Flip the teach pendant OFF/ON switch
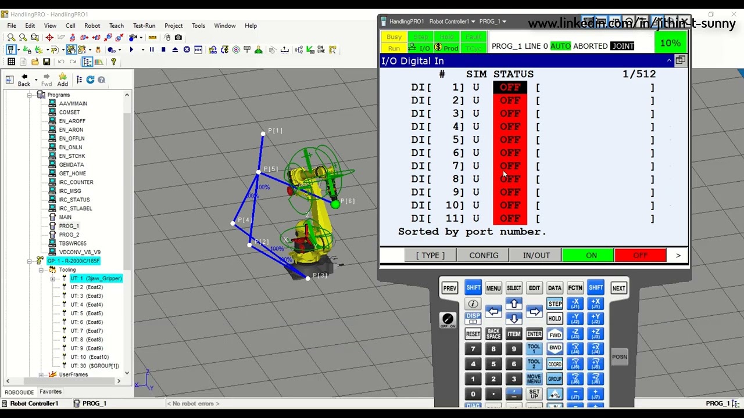 [448, 319]
